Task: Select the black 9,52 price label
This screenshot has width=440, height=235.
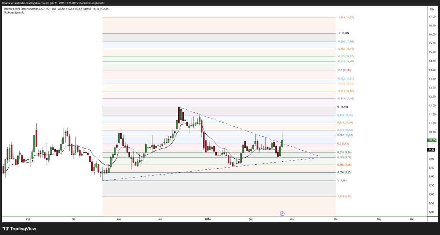Action: point(432,150)
